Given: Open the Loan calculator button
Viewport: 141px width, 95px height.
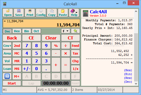Looking at the screenshot, I should [x=7, y=69].
